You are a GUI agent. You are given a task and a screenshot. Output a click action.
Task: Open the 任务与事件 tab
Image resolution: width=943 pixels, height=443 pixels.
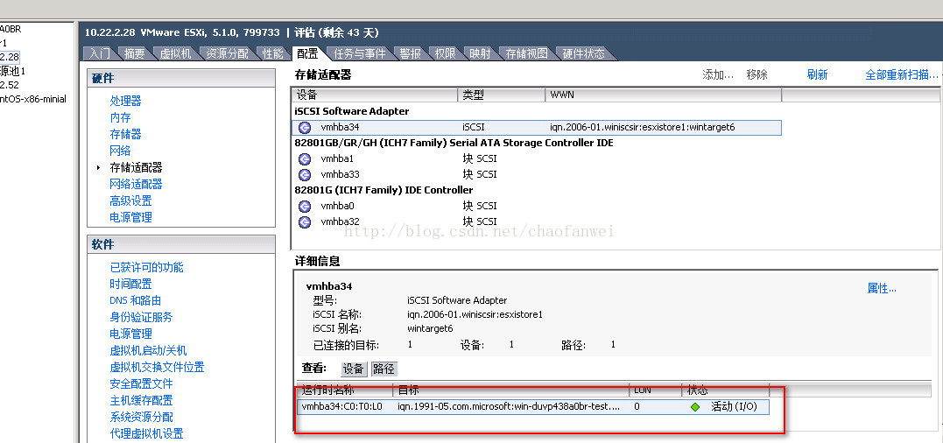tap(359, 53)
